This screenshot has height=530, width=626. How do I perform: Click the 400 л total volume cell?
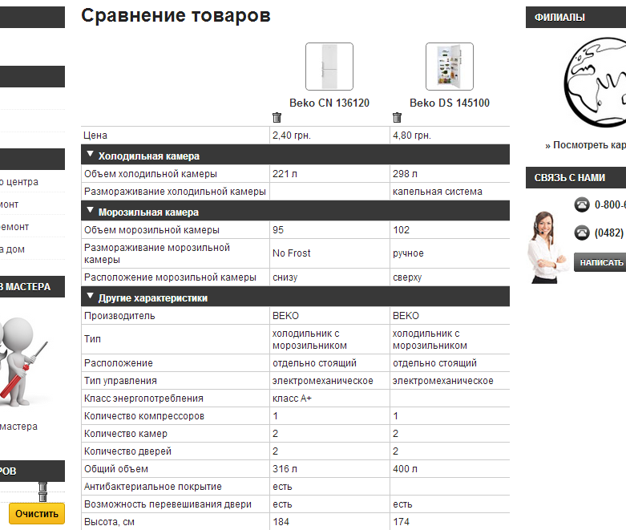pyautogui.click(x=450, y=469)
